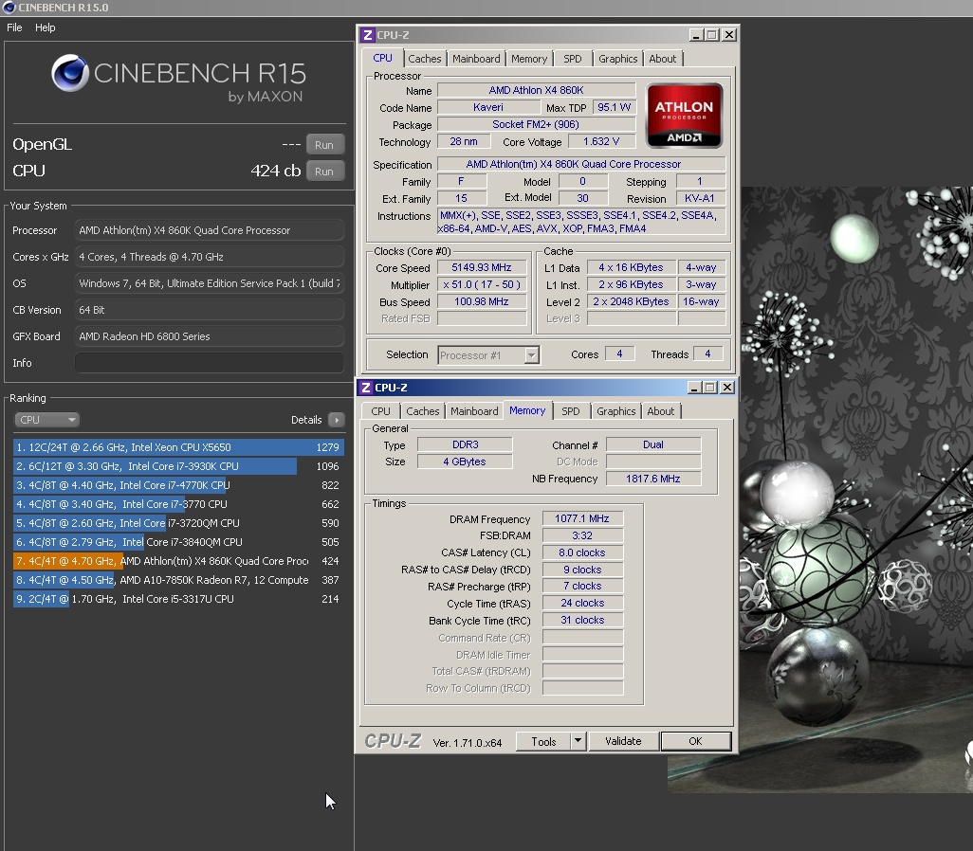Click the rendered scene preview image

[x=855, y=490]
